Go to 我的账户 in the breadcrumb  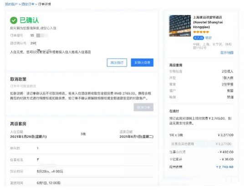point(11,4)
